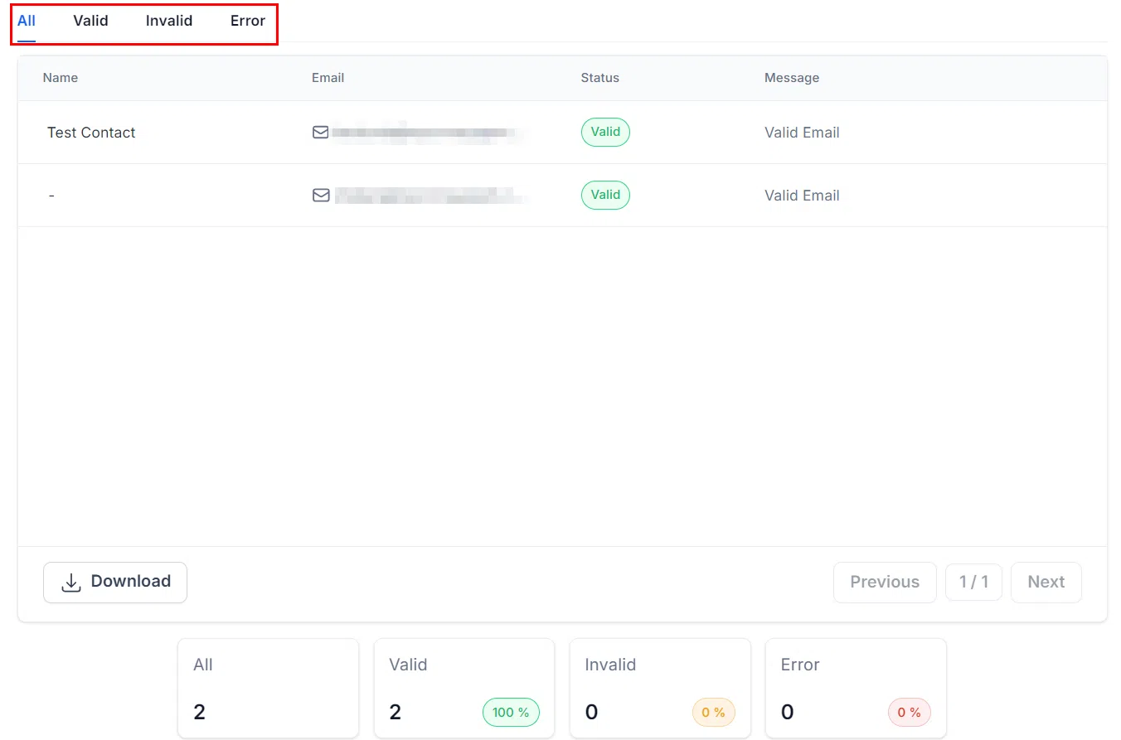This screenshot has width=1121, height=740.
Task: Click the orange 0 % badge
Action: [x=713, y=713]
